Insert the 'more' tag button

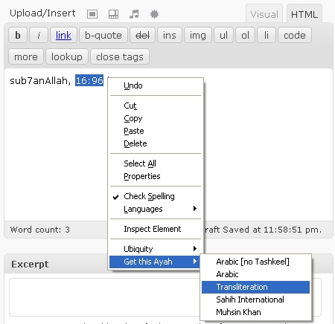[26, 56]
